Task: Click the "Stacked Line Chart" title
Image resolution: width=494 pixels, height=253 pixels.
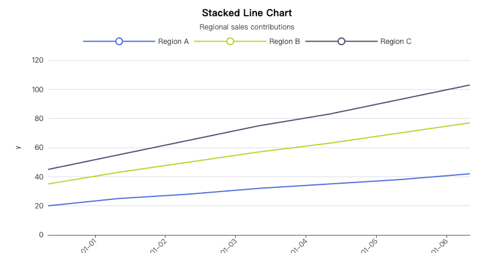Action: click(x=247, y=13)
